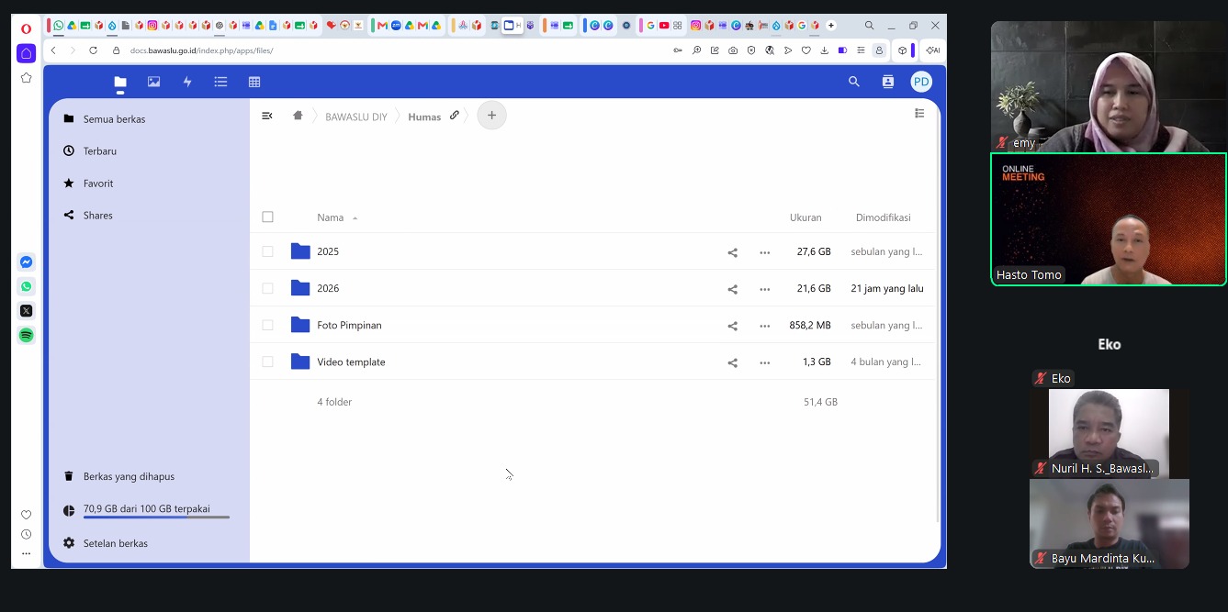Open the Video template folder
The image size is (1228, 612).
351,362
